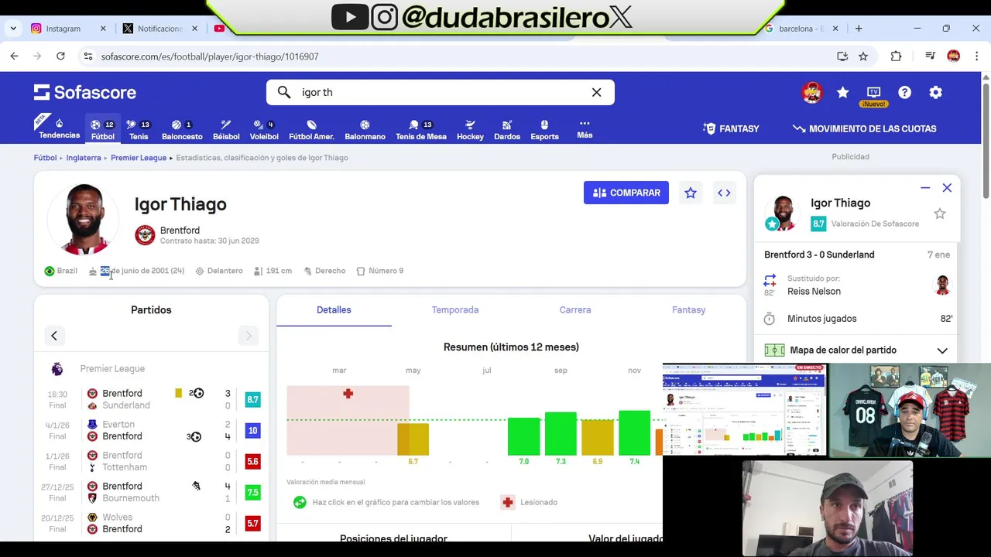The image size is (991, 557).
Task: Close the Igor Thiago side panel
Action: click(947, 188)
